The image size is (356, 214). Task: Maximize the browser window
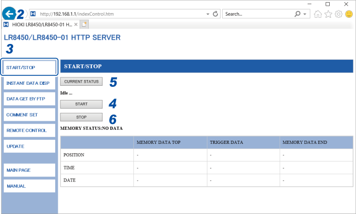[328, 4]
